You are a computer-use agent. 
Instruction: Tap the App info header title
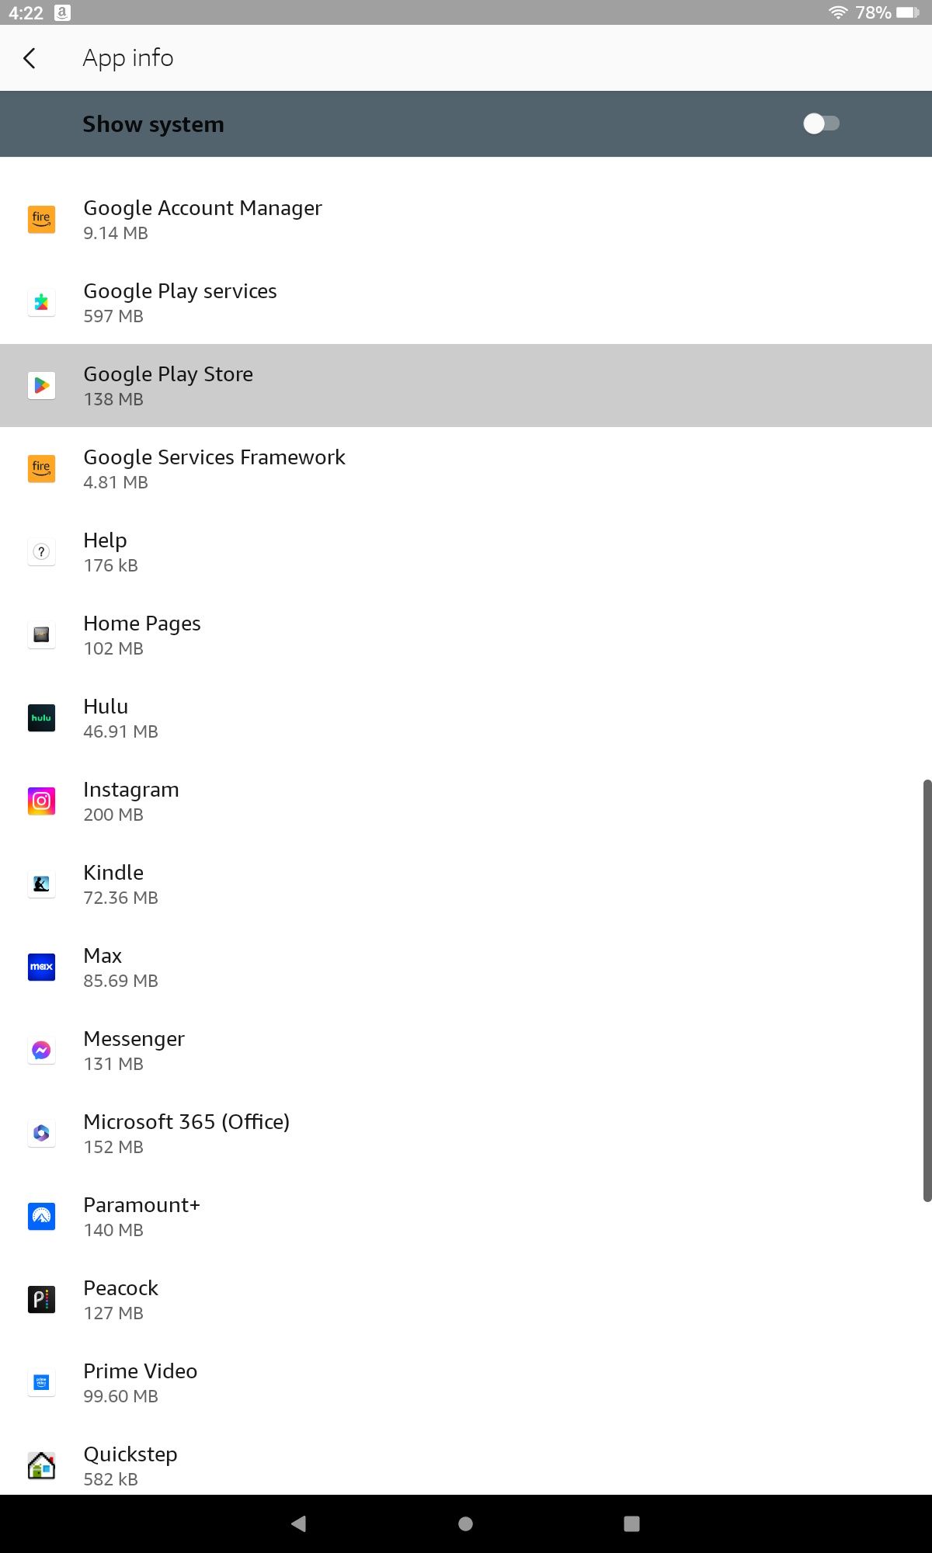tap(128, 58)
